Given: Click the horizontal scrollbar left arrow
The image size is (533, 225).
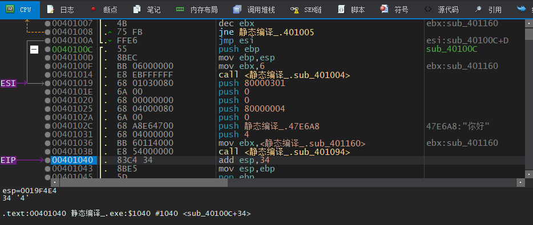Looking at the screenshot, I should pos(55,183).
